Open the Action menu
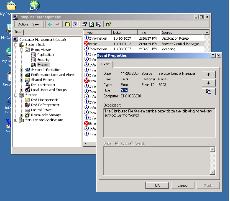 pos(23,24)
